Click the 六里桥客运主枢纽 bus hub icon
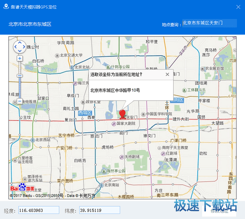Viewport: 245px width, 219px height. (x=15, y=160)
